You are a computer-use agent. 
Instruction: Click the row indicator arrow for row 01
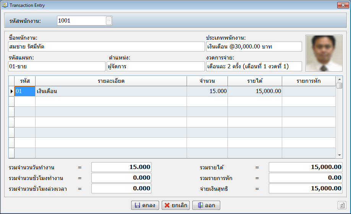tap(11, 91)
